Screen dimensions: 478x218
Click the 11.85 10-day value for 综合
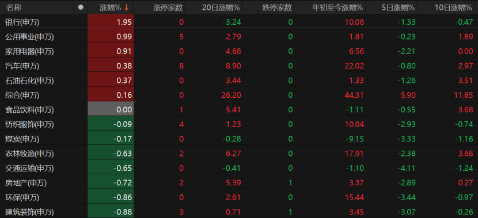point(464,95)
